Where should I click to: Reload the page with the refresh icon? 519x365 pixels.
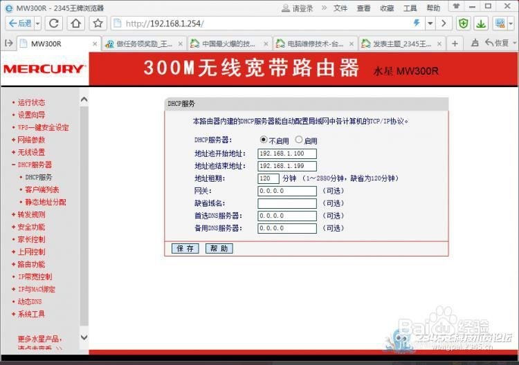(x=54, y=24)
